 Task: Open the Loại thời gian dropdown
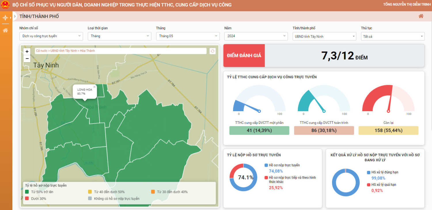point(120,36)
